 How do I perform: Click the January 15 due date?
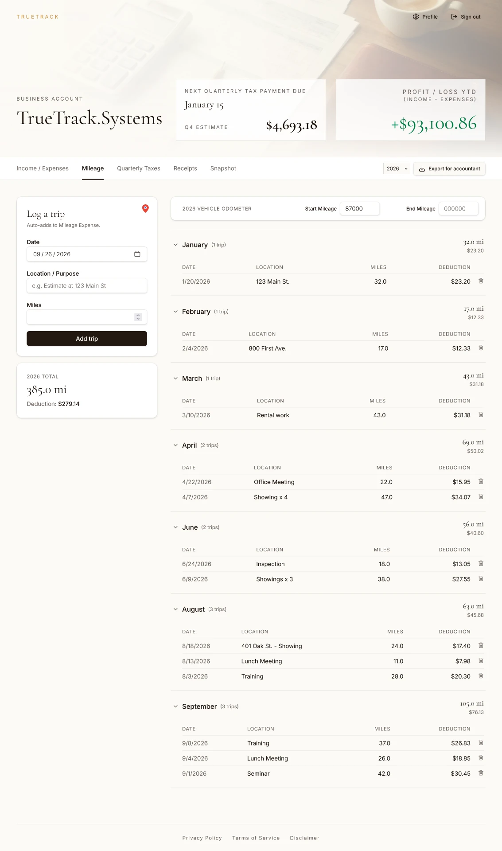204,105
